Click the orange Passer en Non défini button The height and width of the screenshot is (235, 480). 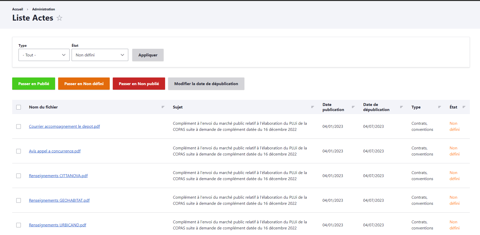pyautogui.click(x=84, y=84)
